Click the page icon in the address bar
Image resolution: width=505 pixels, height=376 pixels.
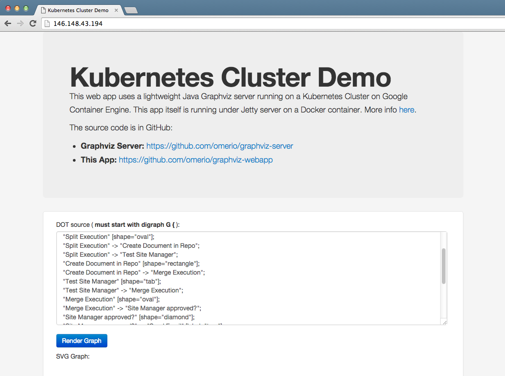(x=47, y=24)
